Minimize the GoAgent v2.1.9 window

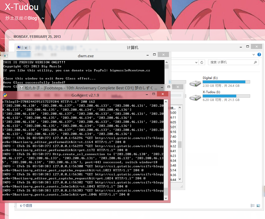click(x=147, y=94)
